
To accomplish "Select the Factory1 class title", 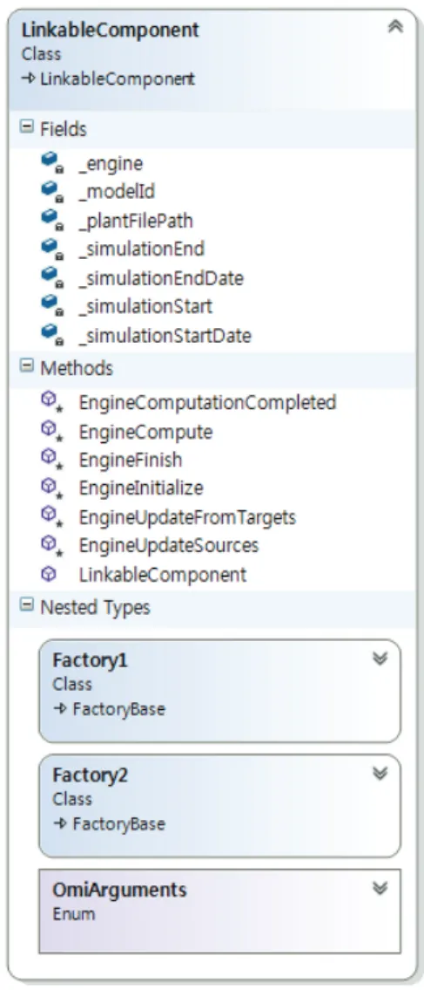I will 90,661.
